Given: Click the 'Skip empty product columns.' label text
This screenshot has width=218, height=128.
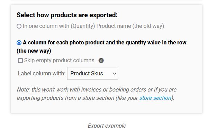Looking at the screenshot, I should click(x=60, y=61).
